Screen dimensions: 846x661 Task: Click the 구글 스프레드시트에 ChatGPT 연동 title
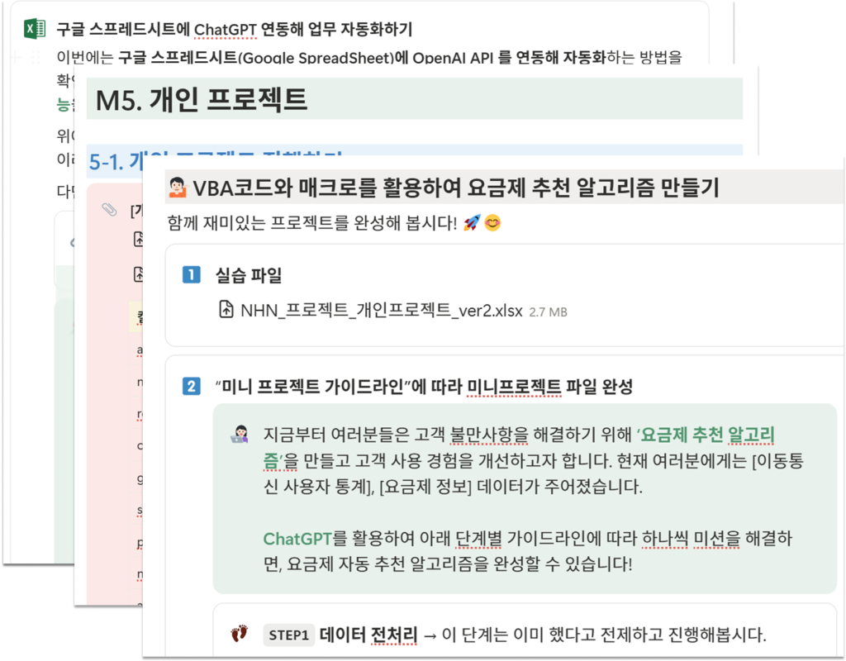tap(234, 29)
